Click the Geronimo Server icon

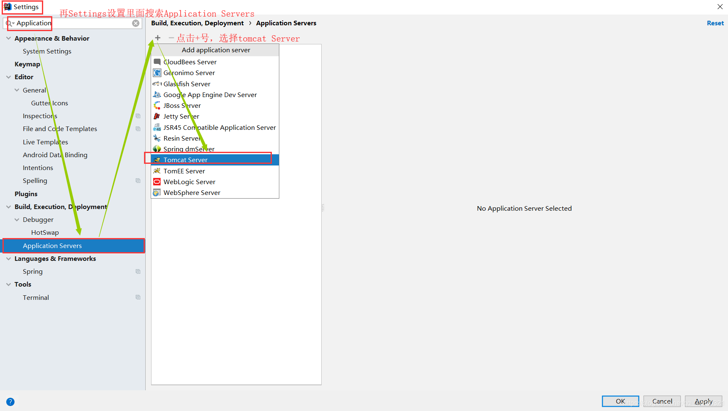pos(157,73)
